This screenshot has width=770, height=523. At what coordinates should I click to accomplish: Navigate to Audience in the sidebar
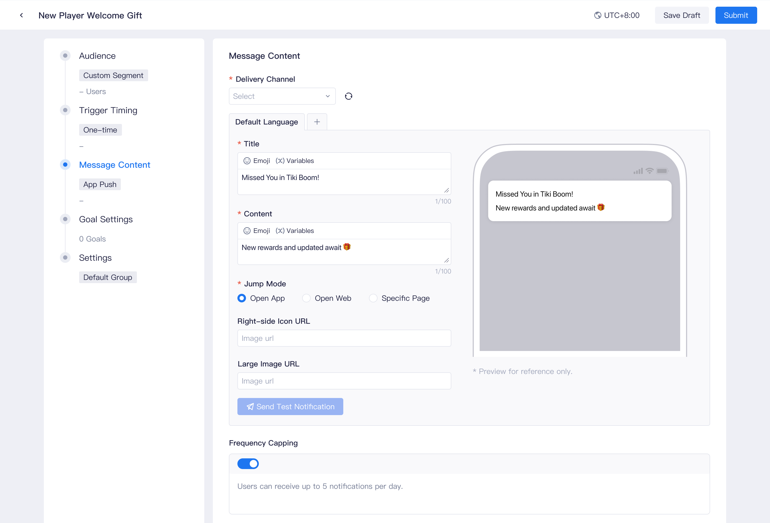coord(97,56)
